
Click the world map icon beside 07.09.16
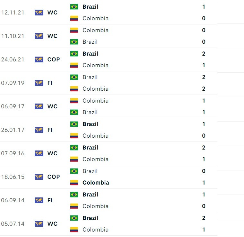39,153
